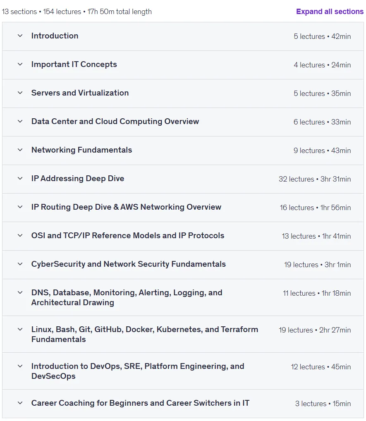Expand the Introduction section chevron
366x421 pixels.
pyautogui.click(x=20, y=36)
